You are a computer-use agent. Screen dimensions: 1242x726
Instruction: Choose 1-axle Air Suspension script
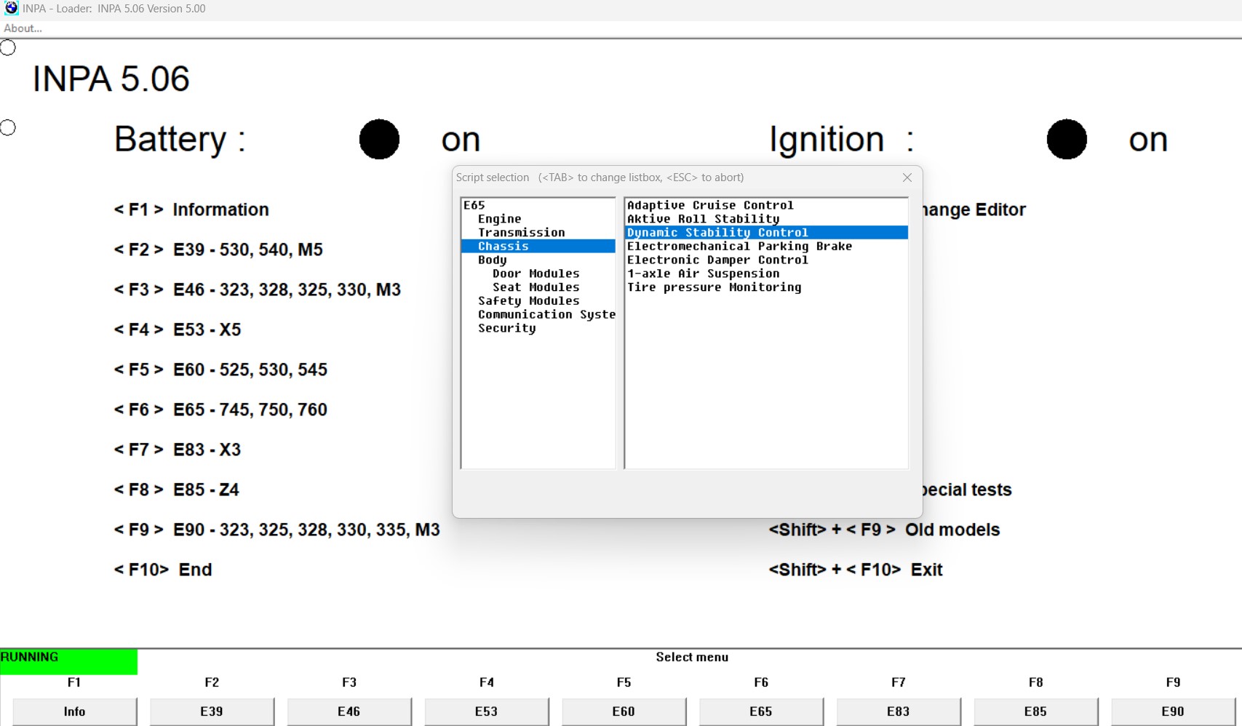click(x=703, y=274)
